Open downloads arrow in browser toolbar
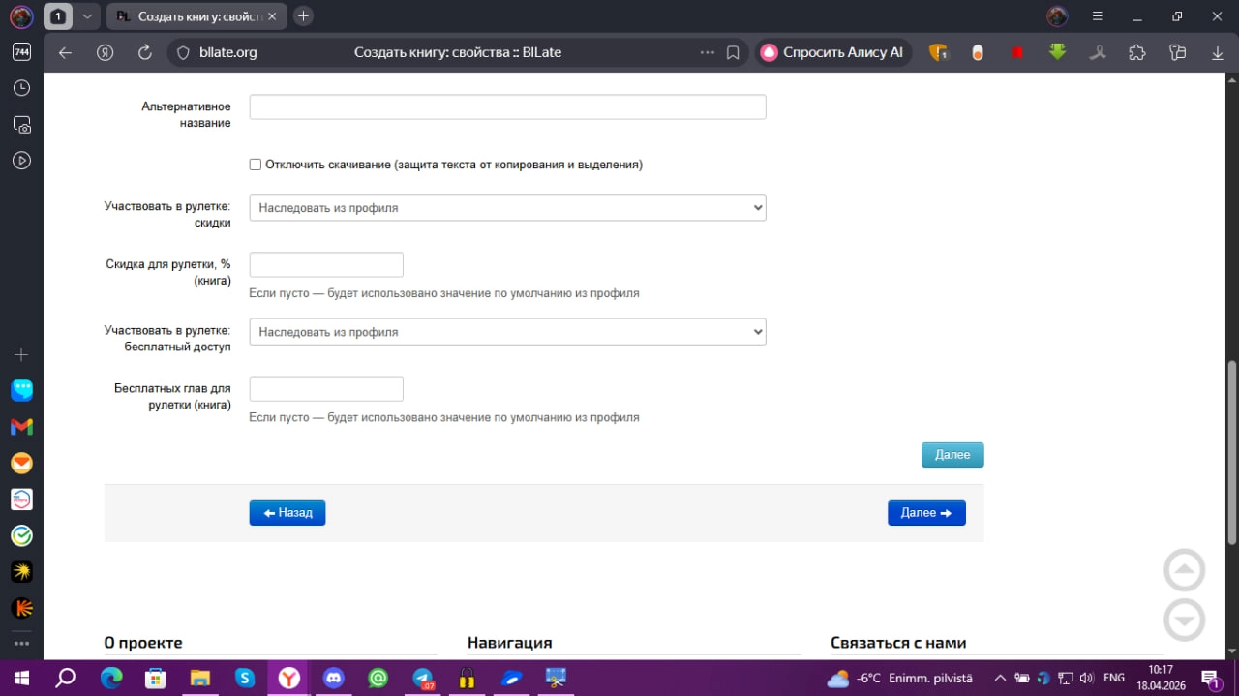The width and height of the screenshot is (1239, 696). tap(1218, 53)
